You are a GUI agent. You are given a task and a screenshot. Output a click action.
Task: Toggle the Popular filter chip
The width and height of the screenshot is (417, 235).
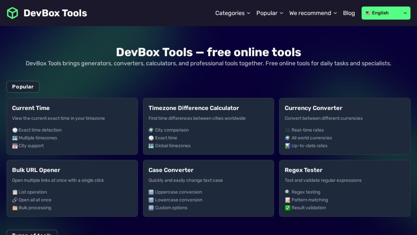(23, 87)
